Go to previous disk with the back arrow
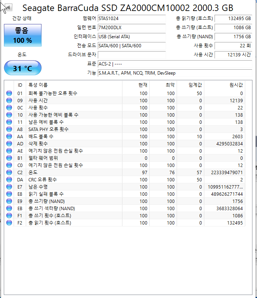Screen dimensions: 257x298 [x=8, y=8]
